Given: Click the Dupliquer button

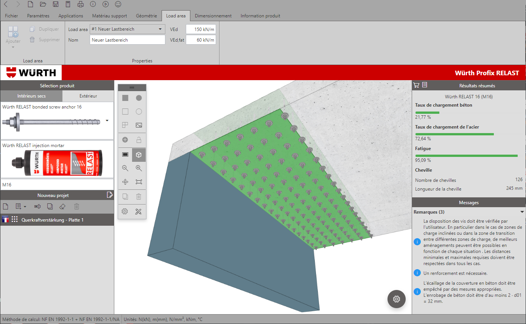Looking at the screenshot, I should 44,29.
